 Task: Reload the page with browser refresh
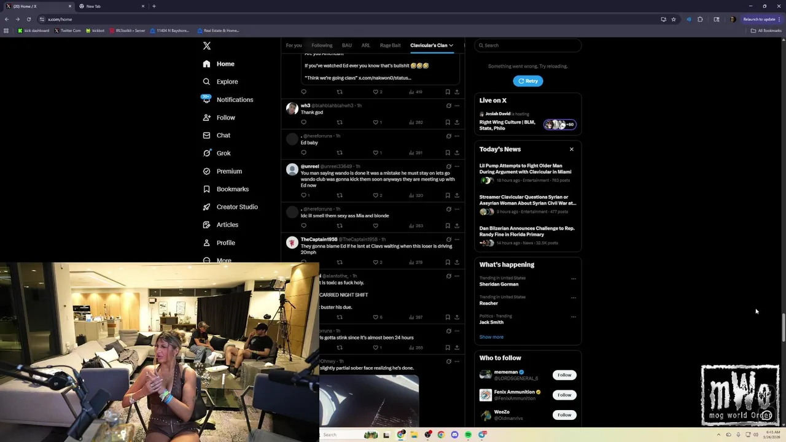tap(28, 19)
